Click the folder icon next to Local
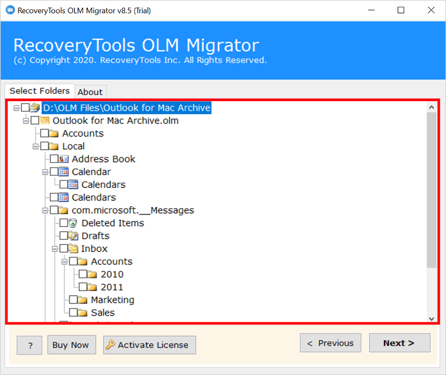The image size is (446, 375). (54, 146)
